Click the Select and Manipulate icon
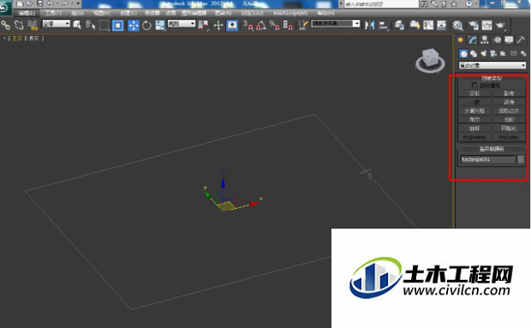This screenshot has width=531, height=328. tap(218, 26)
